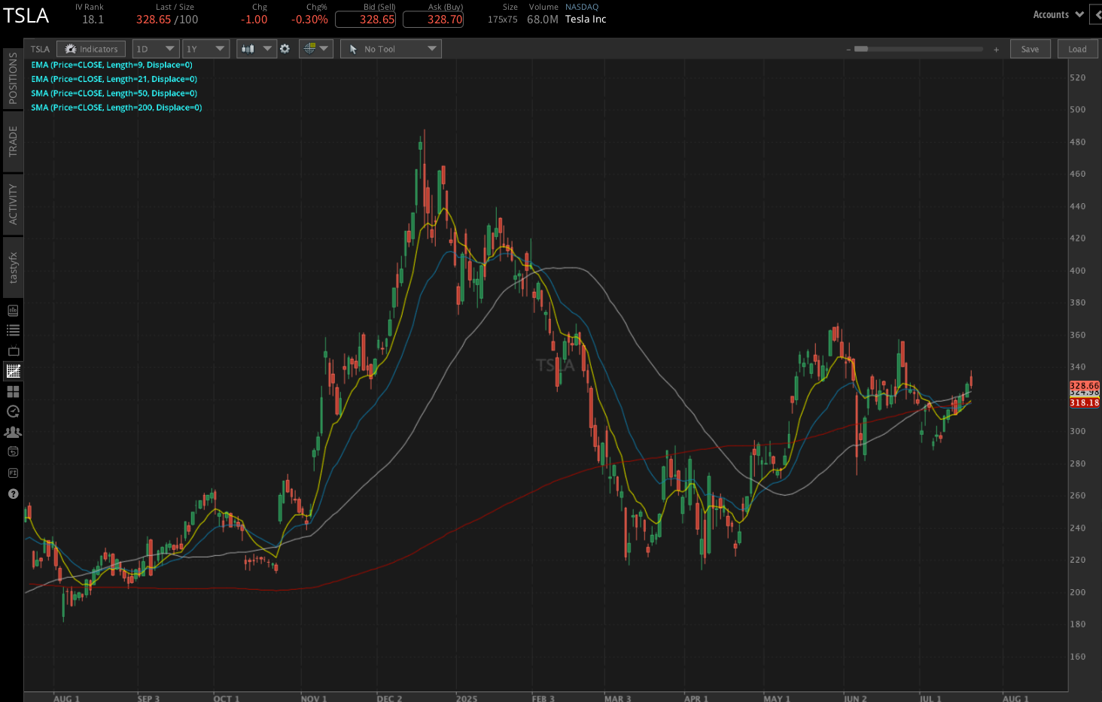1102x702 pixels.
Task: Open the follow traders icon
Action: click(x=12, y=432)
